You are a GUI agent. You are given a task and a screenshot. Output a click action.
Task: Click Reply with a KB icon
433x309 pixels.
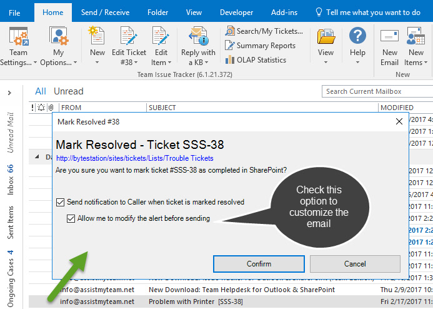198,38
